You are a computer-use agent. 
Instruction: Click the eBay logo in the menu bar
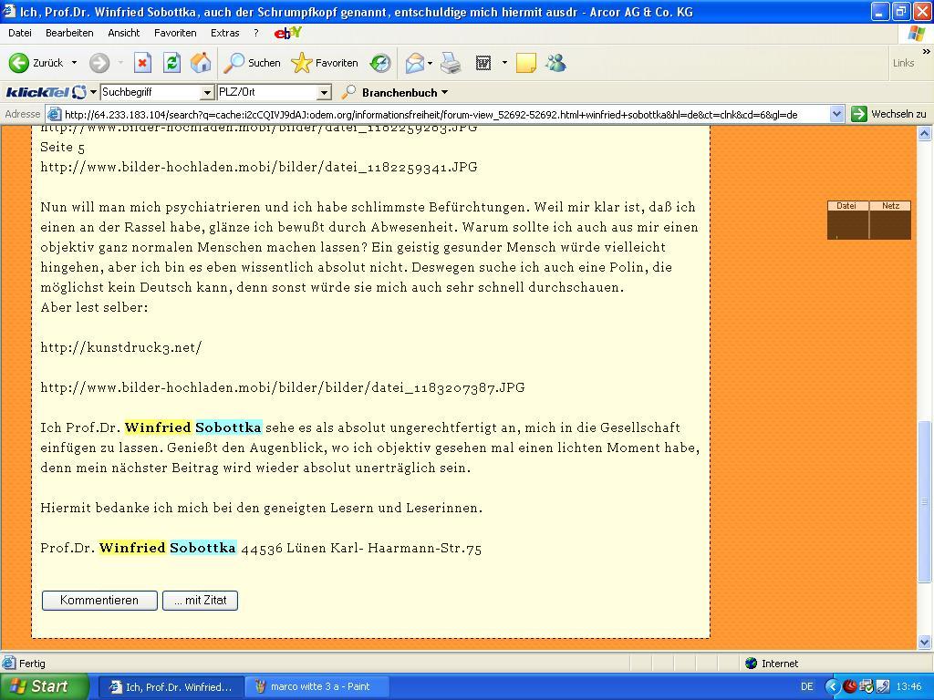pos(287,33)
